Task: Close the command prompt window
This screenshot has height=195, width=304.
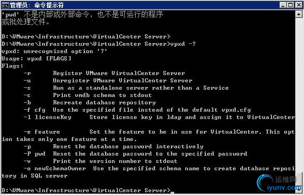Action: (x=299, y=5)
